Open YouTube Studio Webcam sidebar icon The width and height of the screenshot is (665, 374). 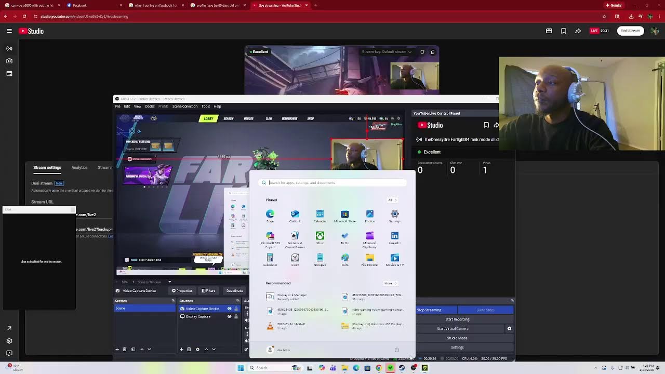[x=9, y=61]
